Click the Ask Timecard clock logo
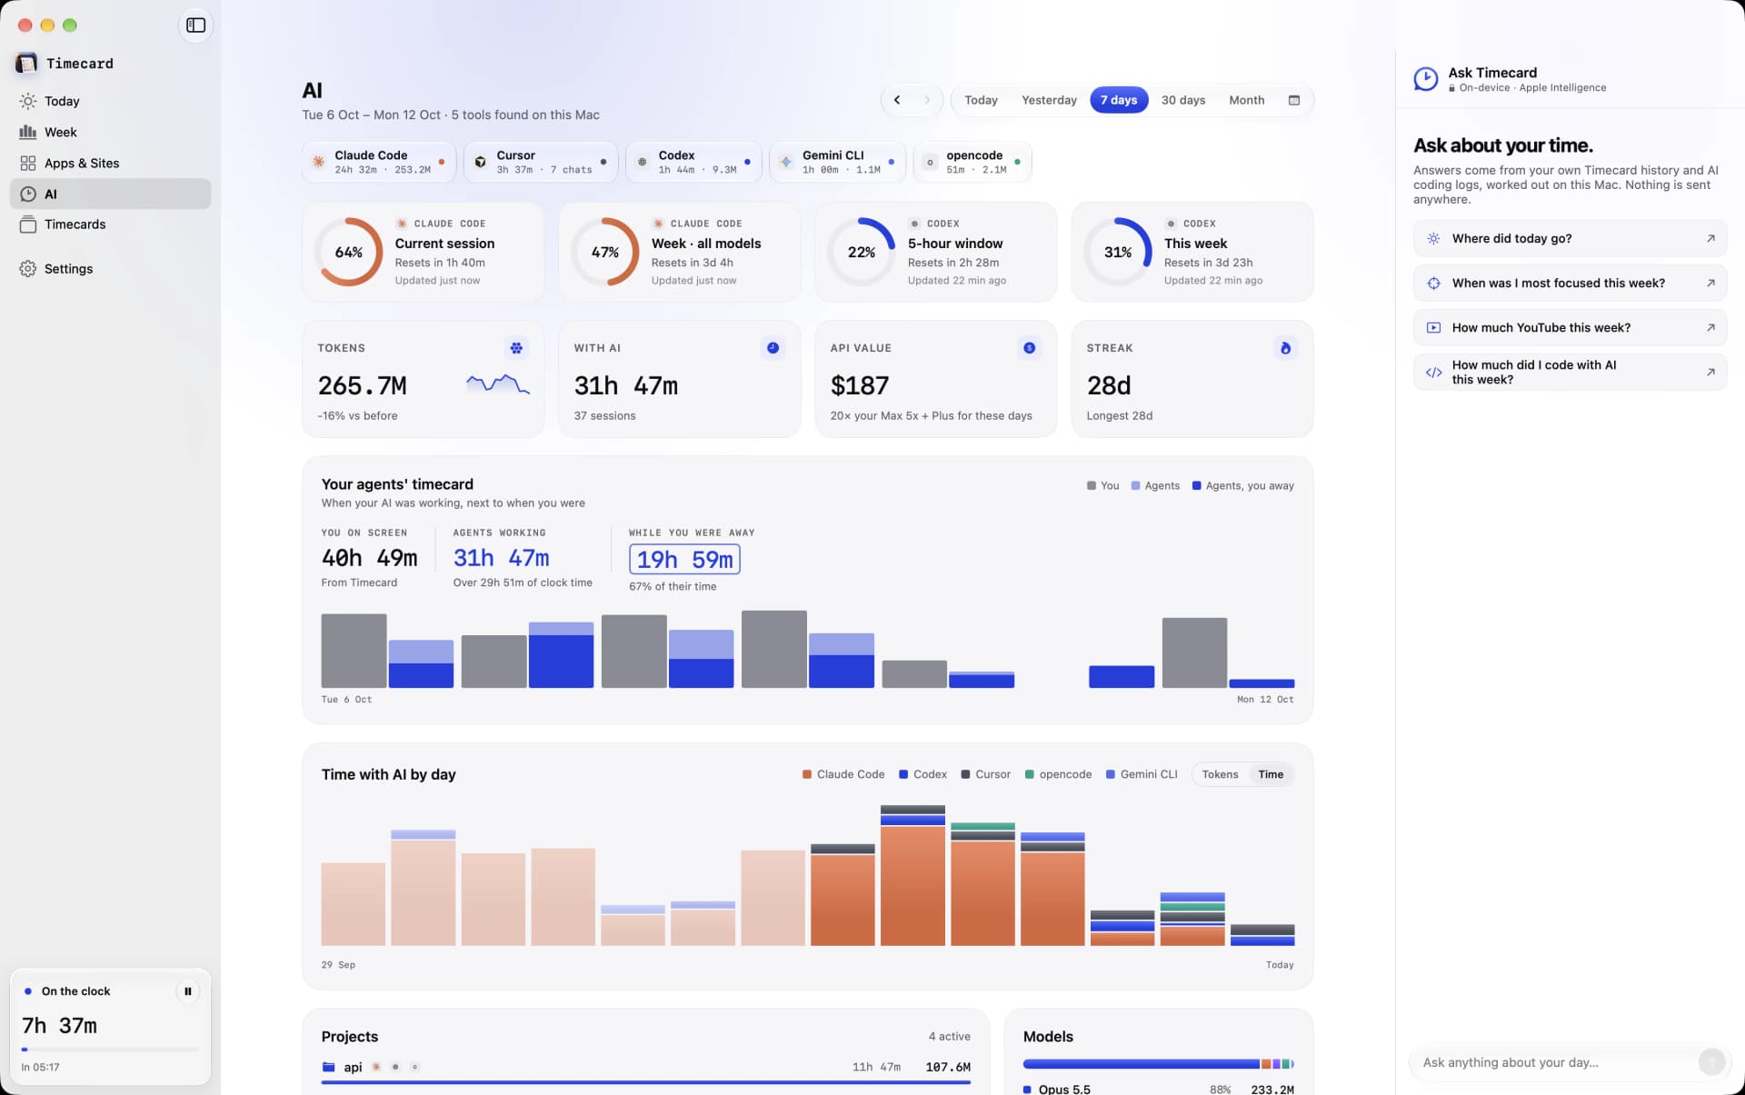Image resolution: width=1745 pixels, height=1095 pixels. point(1426,79)
